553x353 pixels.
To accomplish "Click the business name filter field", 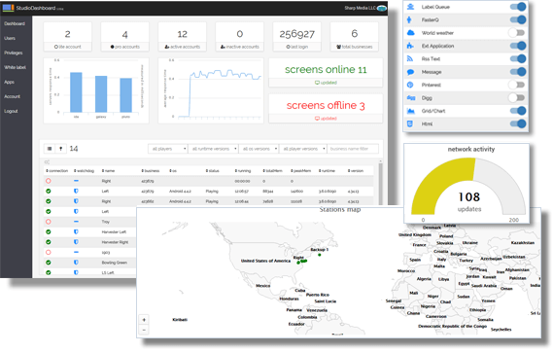I will pyautogui.click(x=353, y=149).
